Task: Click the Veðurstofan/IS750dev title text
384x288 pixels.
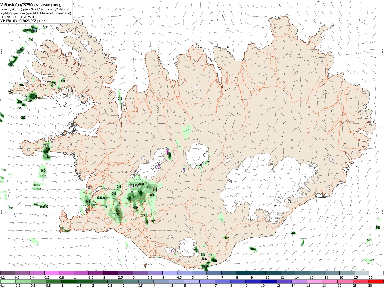Action: pyautogui.click(x=19, y=5)
